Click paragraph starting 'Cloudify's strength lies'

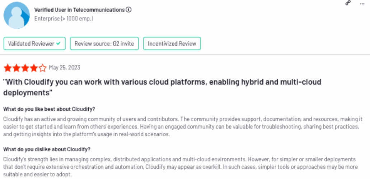181,167
